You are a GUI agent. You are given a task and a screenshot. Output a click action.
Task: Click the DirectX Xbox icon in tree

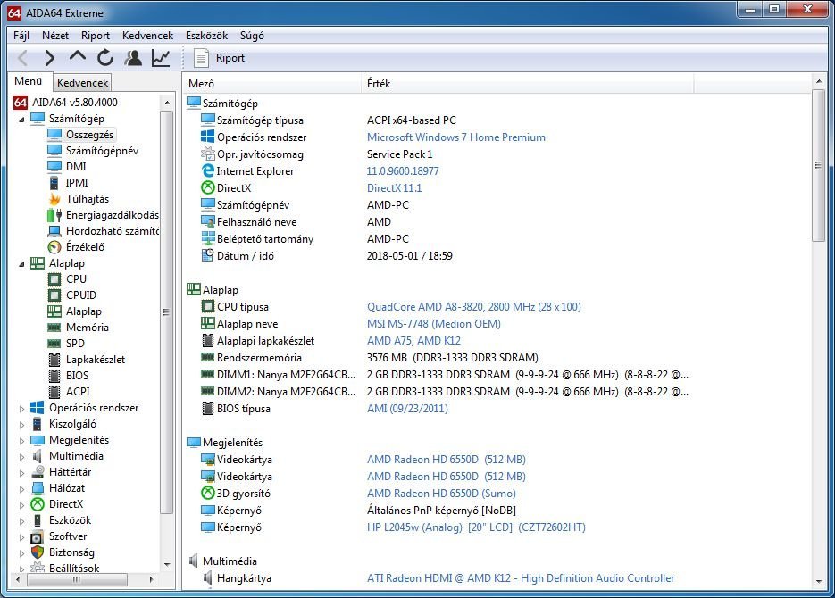tap(38, 503)
